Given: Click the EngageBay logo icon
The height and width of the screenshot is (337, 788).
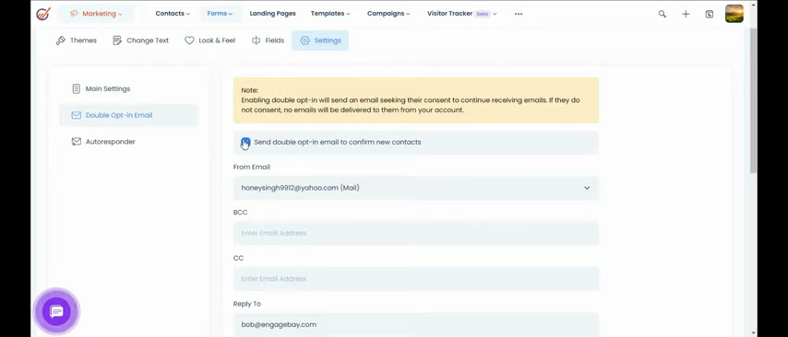Looking at the screenshot, I should click(43, 14).
